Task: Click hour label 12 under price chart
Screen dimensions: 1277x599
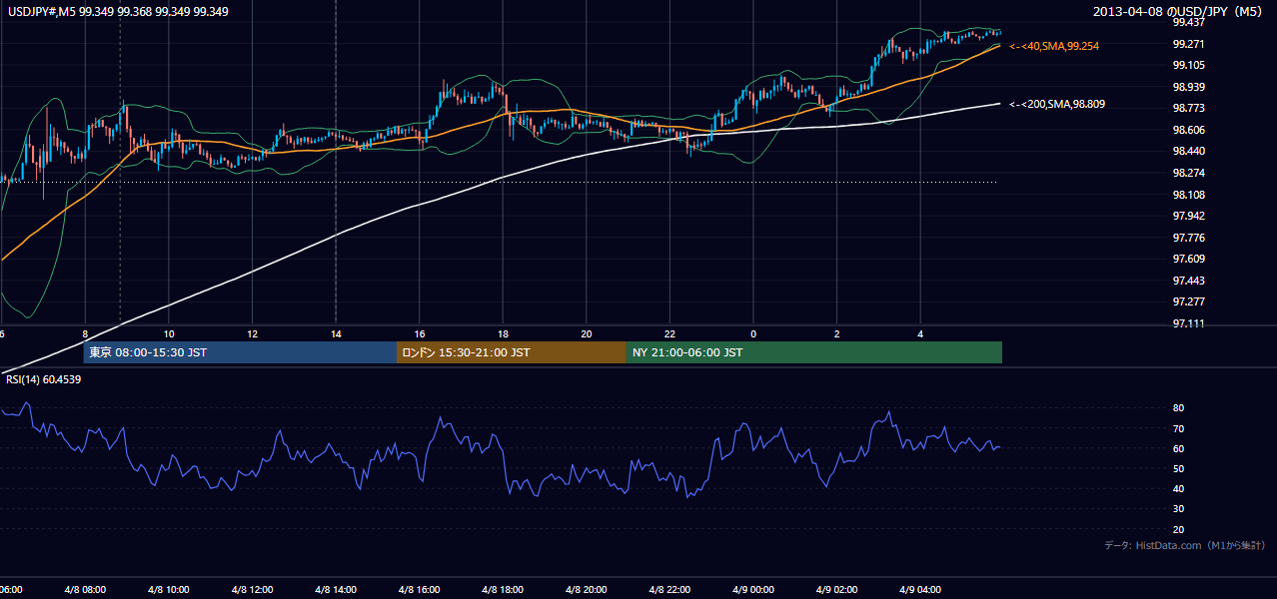Action: 253,333
